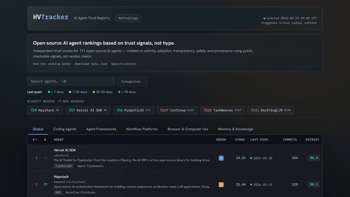Viewport: 350px width, 197px height.
Task: Switch to the Browser & Computer Use tab
Action: click(188, 129)
